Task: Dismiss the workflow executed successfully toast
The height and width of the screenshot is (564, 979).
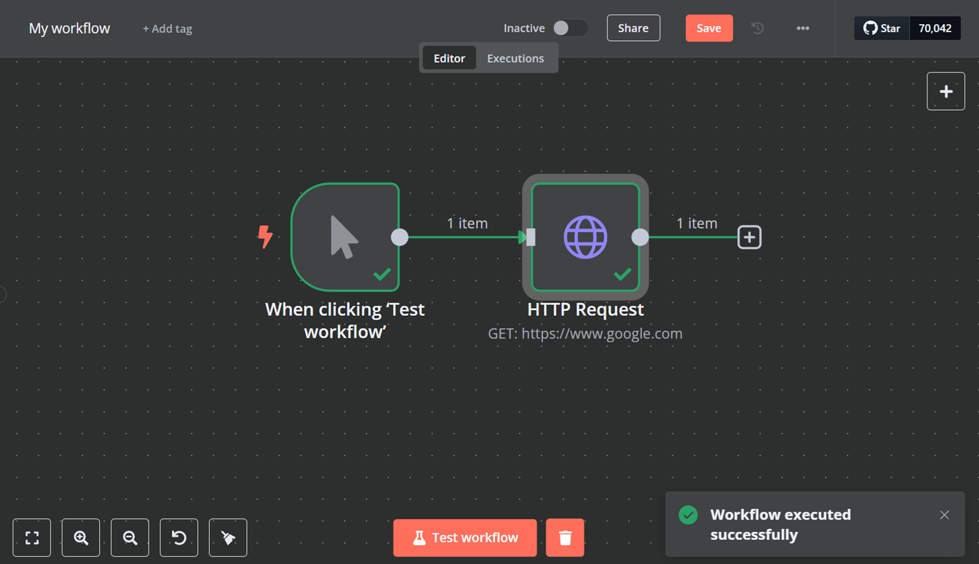Action: (944, 515)
